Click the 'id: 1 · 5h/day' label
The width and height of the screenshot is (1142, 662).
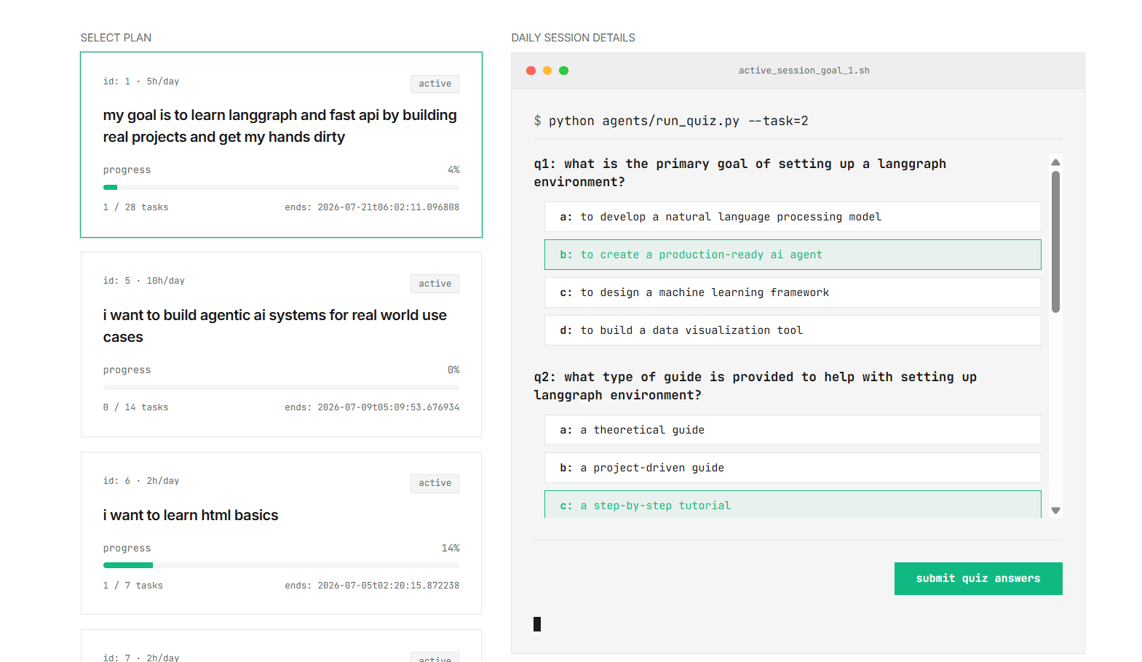141,81
